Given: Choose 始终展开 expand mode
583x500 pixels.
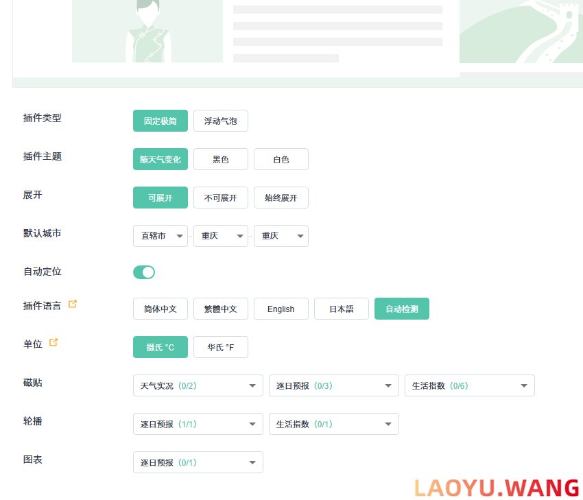Looking at the screenshot, I should (281, 198).
